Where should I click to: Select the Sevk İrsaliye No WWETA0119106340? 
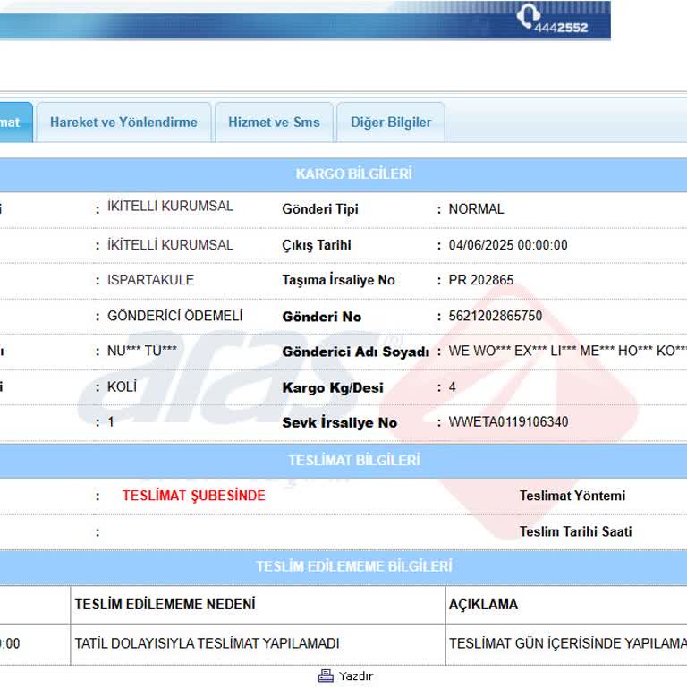[x=508, y=422]
